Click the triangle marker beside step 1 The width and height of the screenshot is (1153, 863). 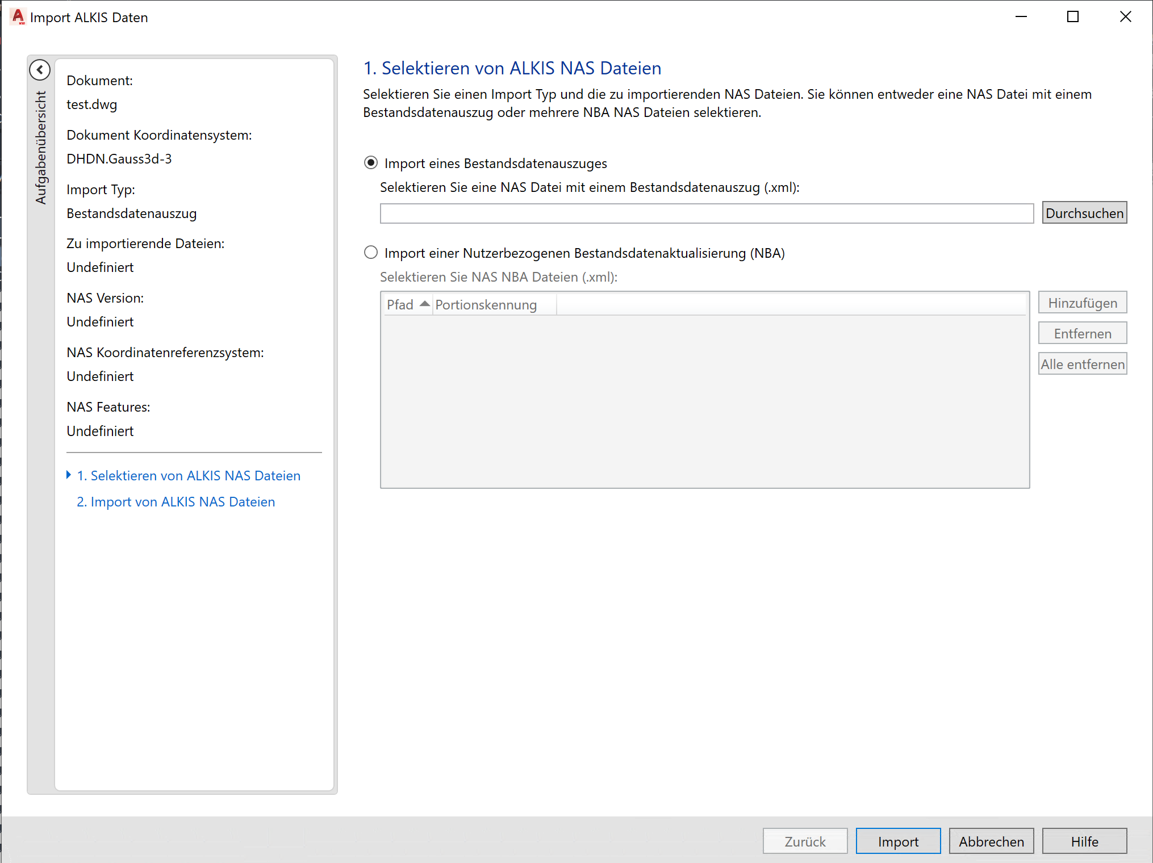click(69, 475)
